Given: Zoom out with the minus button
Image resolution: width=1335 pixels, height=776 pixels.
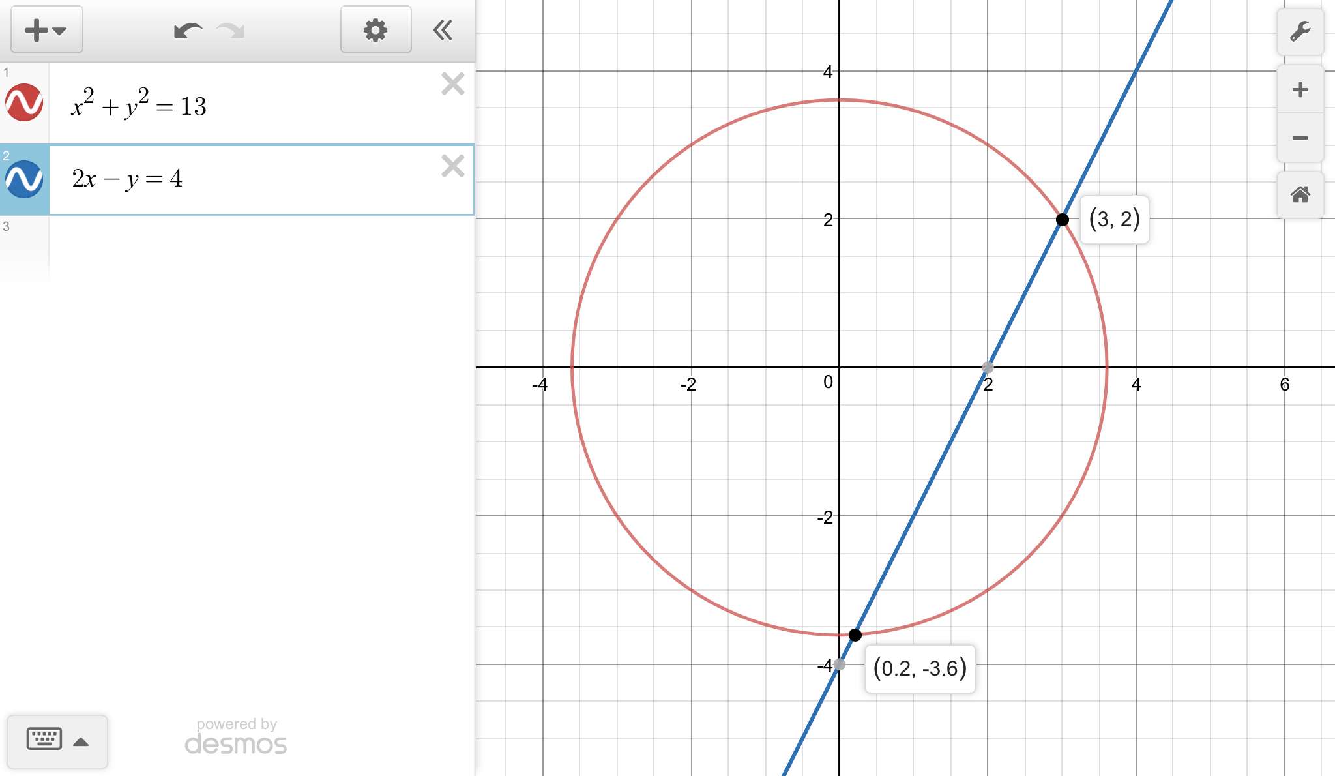Looking at the screenshot, I should [x=1300, y=138].
